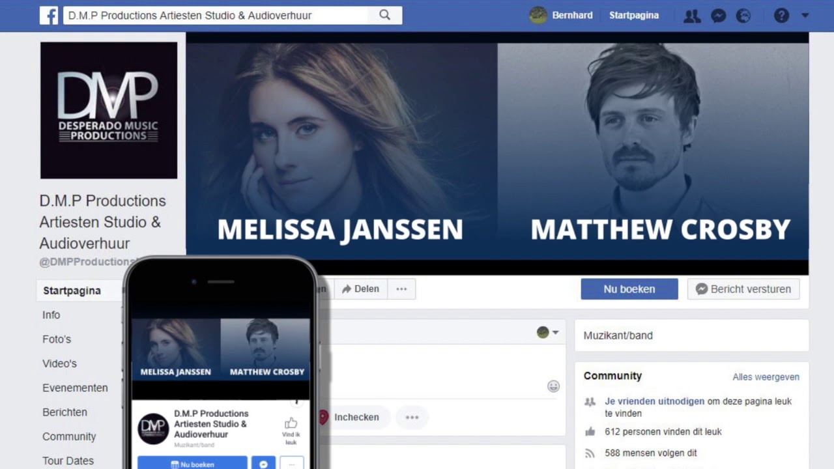Click Melissa Janssen image on phone preview
834x469 pixels.
[176, 349]
